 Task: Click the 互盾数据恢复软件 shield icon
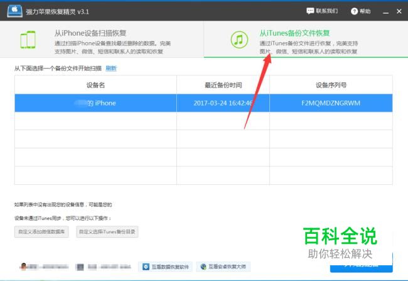[x=146, y=267]
